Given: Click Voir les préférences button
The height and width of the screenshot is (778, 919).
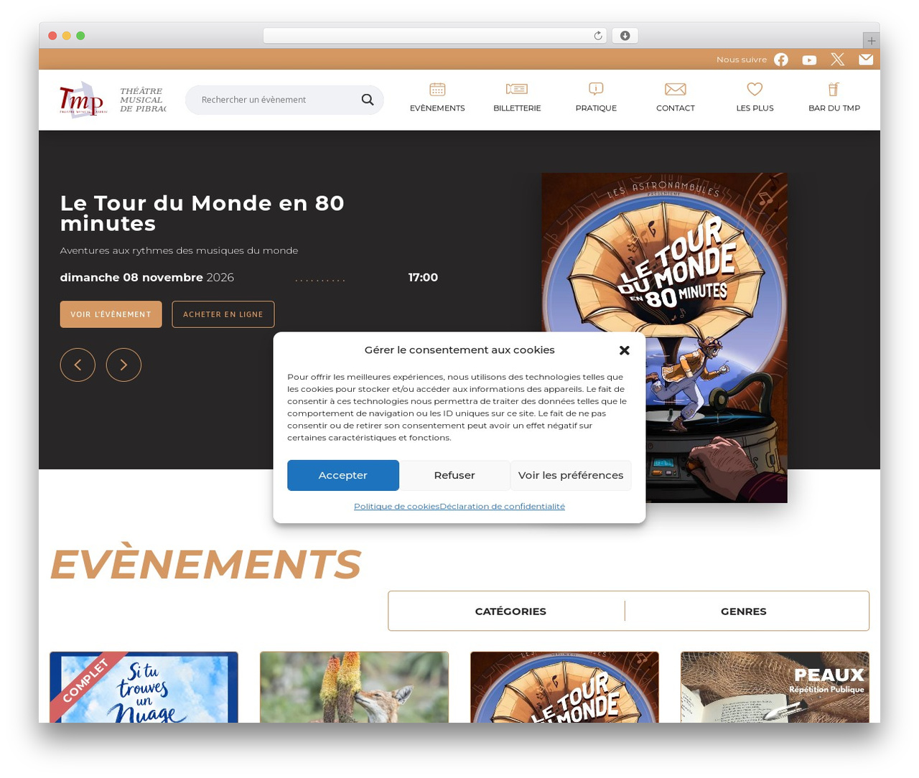Looking at the screenshot, I should [571, 475].
